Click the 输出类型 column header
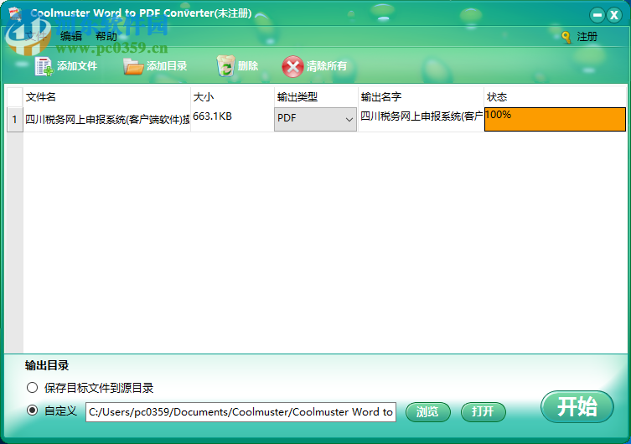 click(x=316, y=97)
